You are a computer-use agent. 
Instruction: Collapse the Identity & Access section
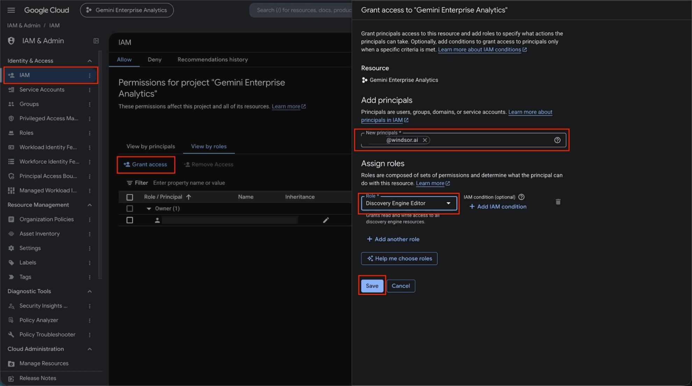(x=89, y=61)
